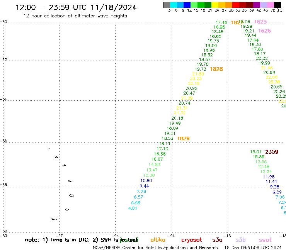This screenshot has height=251, width=286.
Task: Click the wave height value 4.01
Action: (x=133, y=208)
